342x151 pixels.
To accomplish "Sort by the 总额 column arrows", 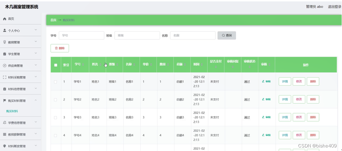I will (x=185, y=64).
